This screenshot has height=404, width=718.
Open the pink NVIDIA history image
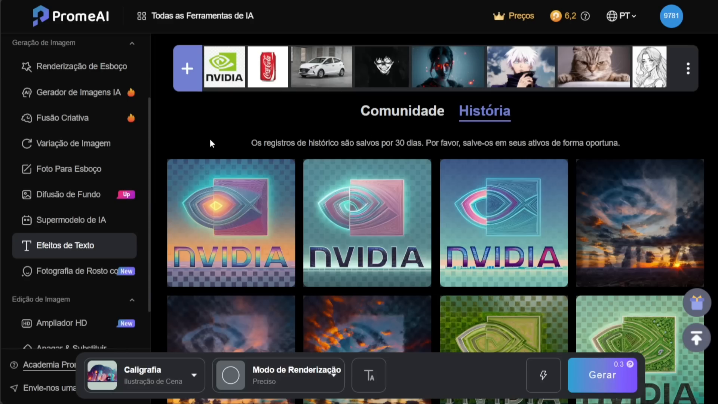(367, 223)
